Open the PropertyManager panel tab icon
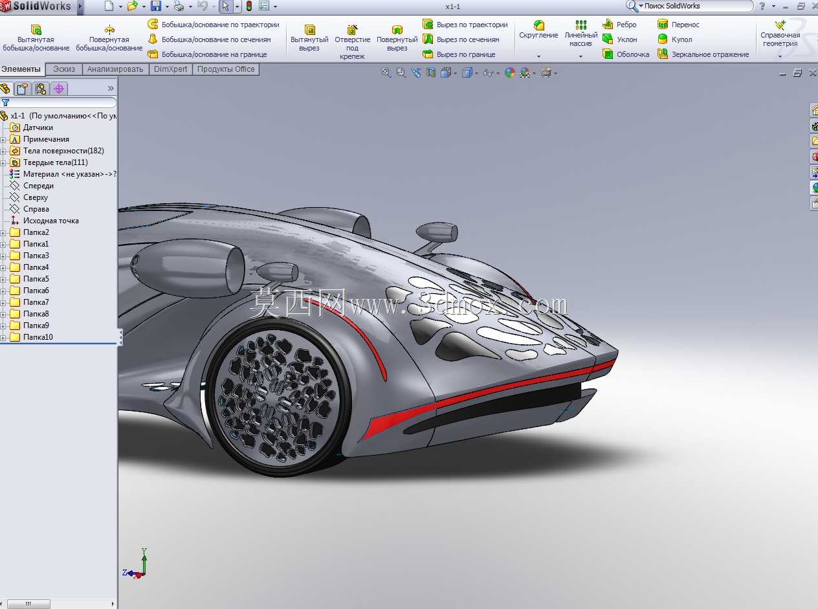The image size is (818, 609). tap(23, 89)
